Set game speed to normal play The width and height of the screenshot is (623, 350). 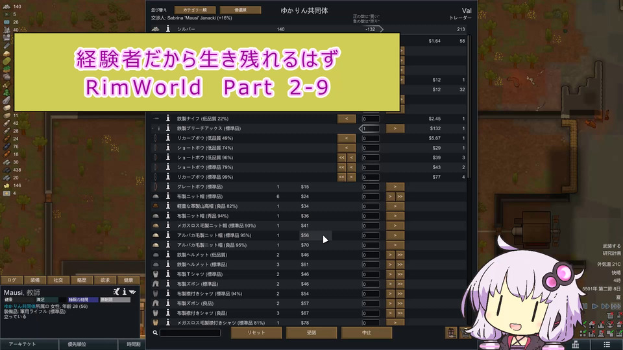point(595,307)
